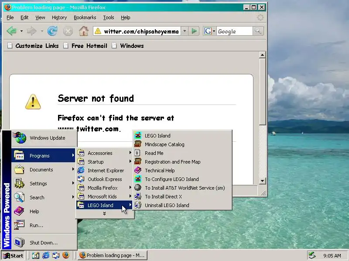Click the LEGO Island game icon in submenu
The image size is (349, 261).
click(138, 135)
